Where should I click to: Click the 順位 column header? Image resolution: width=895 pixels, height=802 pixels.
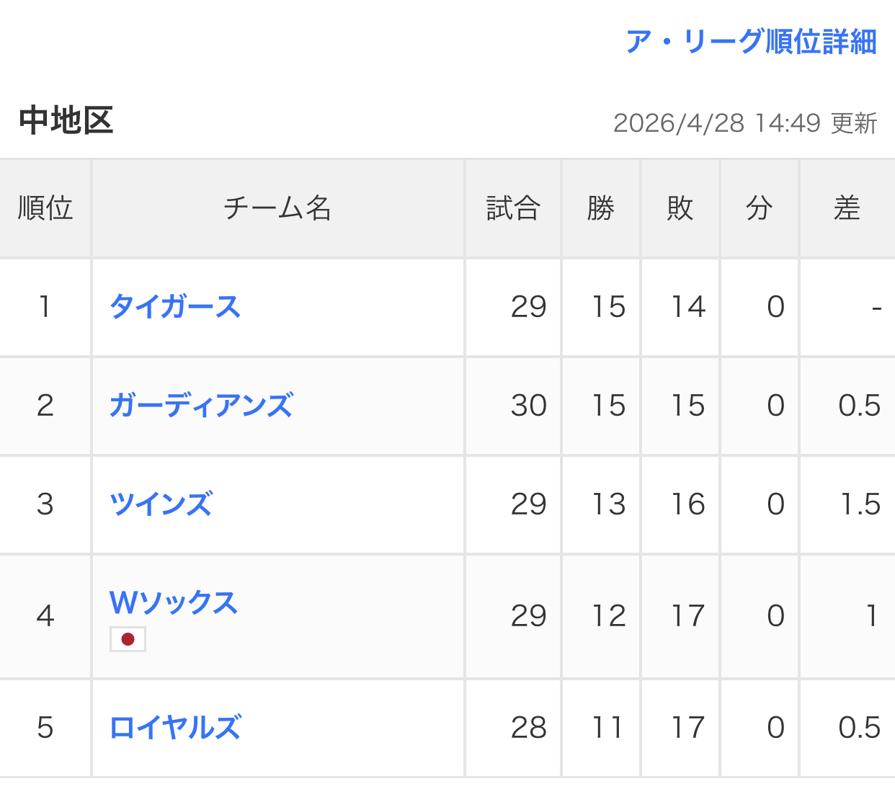click(45, 208)
